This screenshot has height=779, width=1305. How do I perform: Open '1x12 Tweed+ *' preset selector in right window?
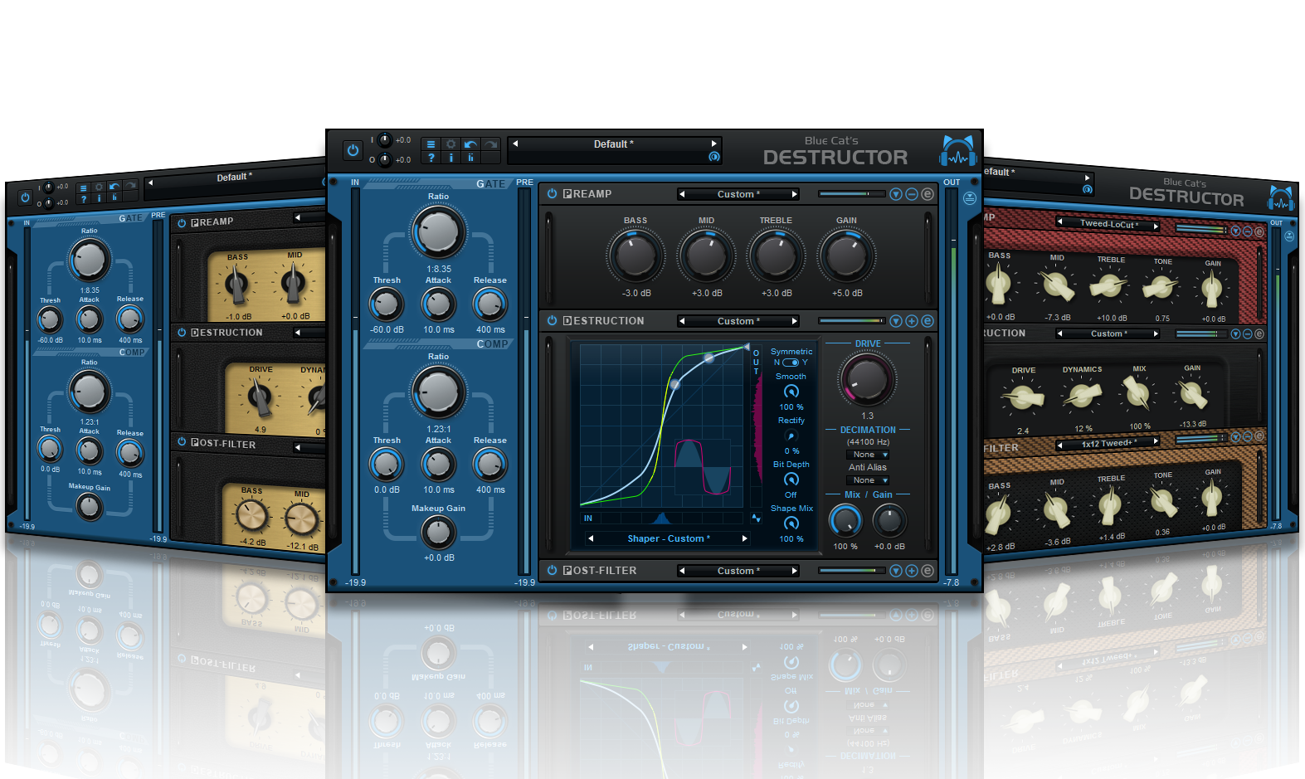pos(1109,444)
